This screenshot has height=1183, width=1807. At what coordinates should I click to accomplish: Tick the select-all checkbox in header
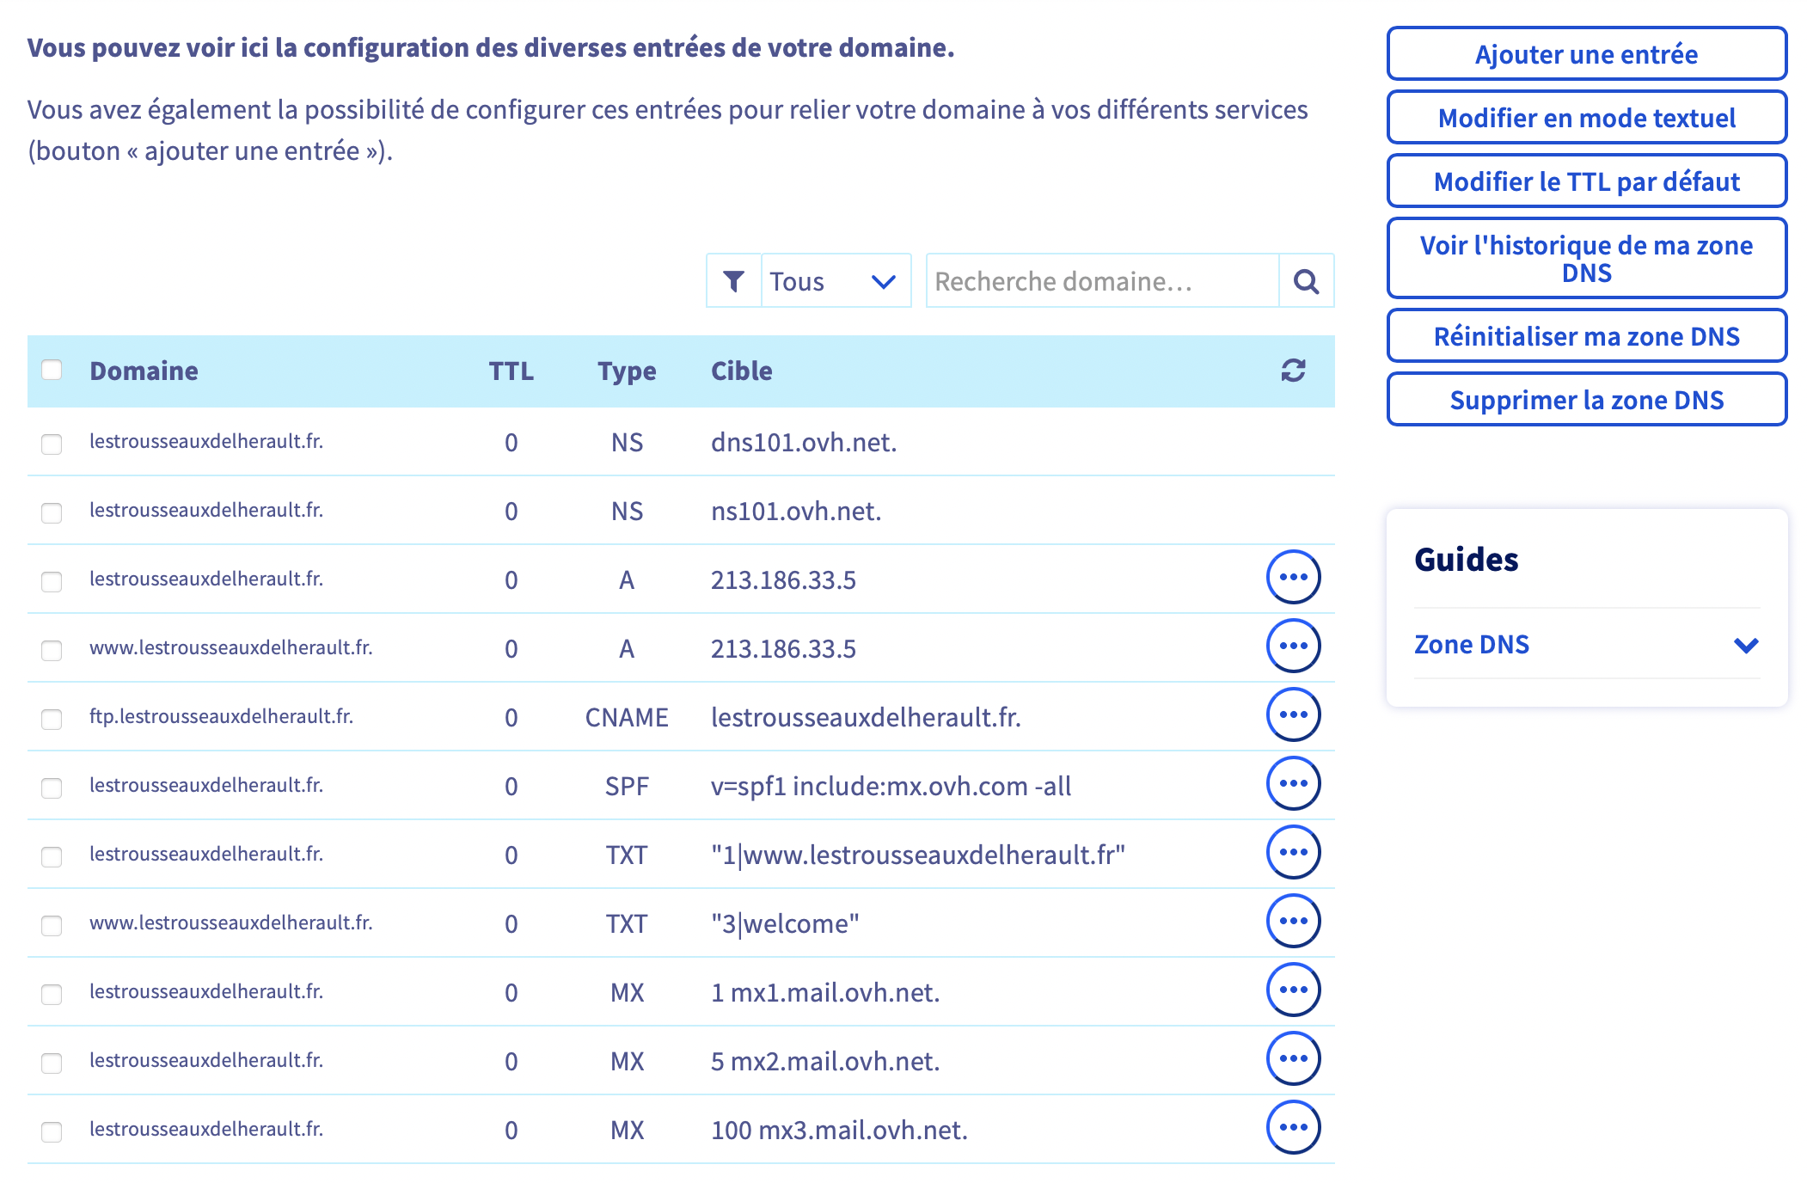click(x=52, y=370)
